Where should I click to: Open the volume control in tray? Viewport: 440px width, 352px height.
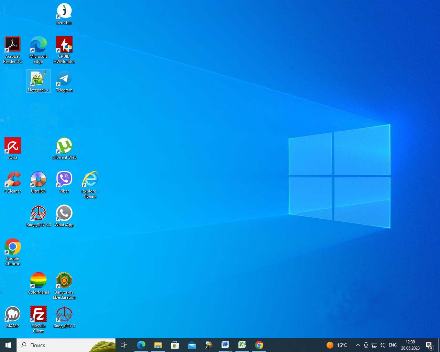click(x=383, y=345)
